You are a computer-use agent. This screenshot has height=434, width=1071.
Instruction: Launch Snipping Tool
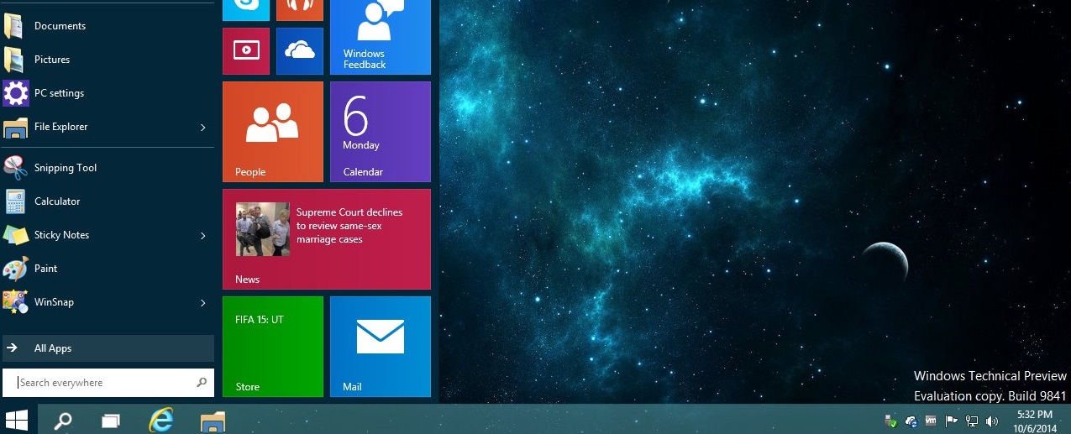coord(108,168)
